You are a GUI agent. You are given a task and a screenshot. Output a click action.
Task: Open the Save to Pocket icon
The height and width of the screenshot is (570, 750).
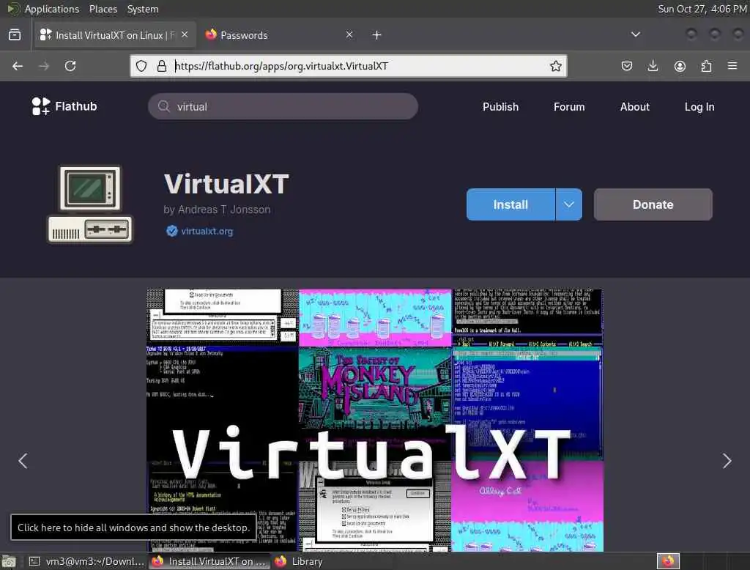[x=627, y=66]
